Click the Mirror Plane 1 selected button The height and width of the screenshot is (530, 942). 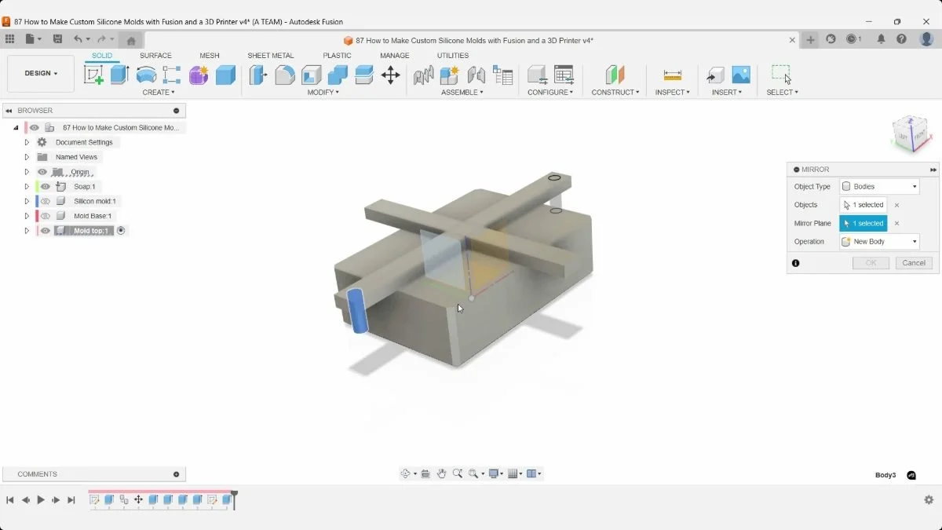pyautogui.click(x=863, y=224)
